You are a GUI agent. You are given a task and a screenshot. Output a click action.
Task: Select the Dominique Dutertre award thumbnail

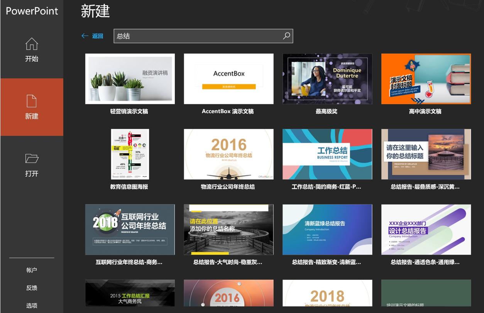point(327,79)
